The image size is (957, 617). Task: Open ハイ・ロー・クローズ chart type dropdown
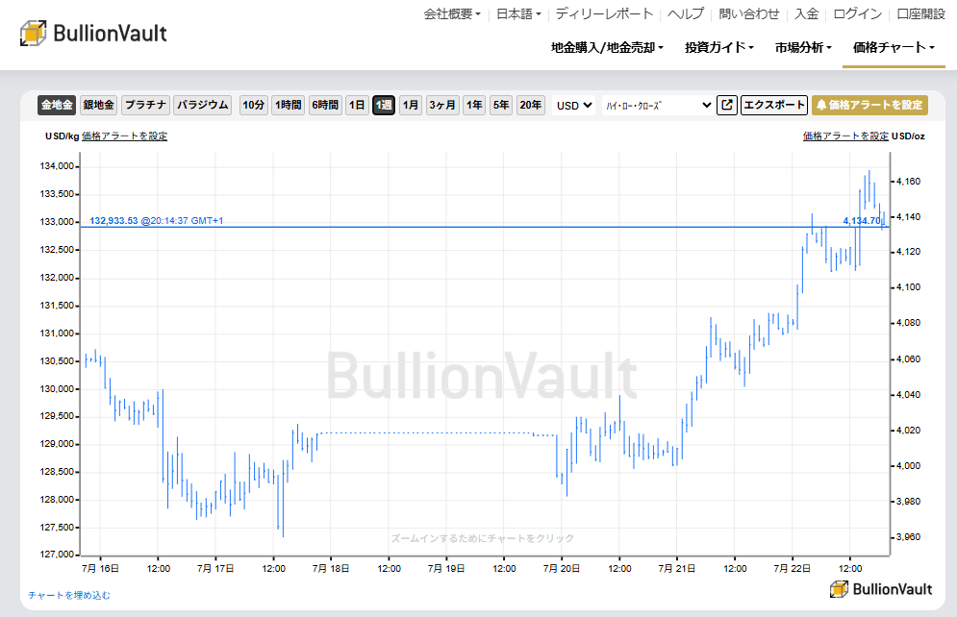[x=658, y=106]
